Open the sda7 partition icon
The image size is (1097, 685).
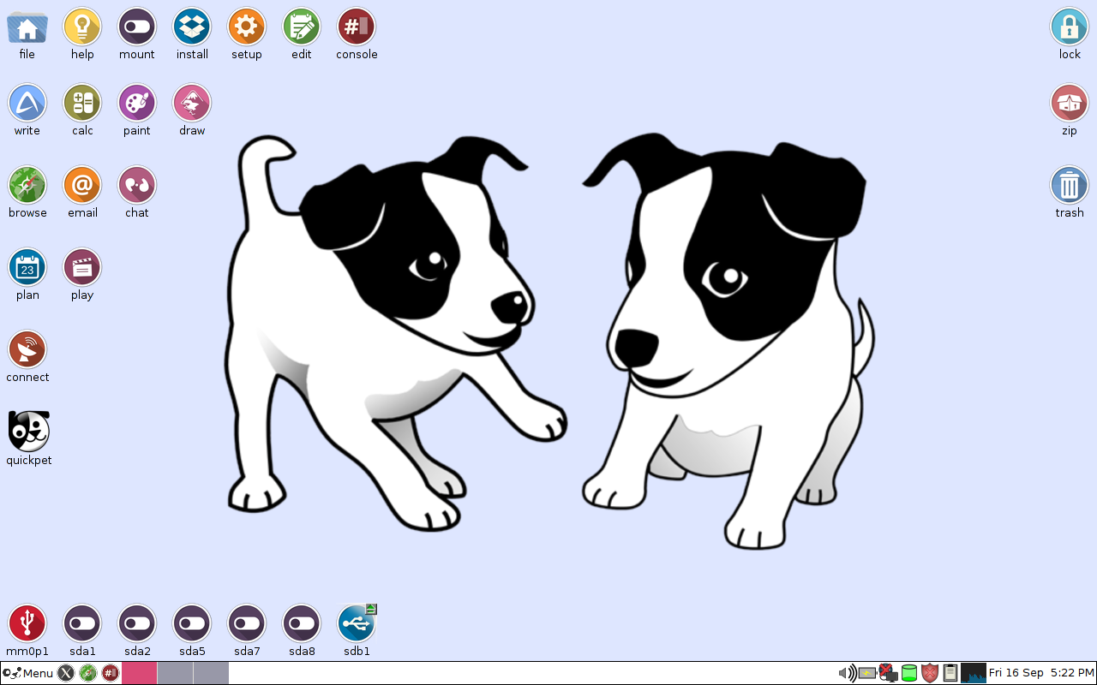tap(247, 624)
